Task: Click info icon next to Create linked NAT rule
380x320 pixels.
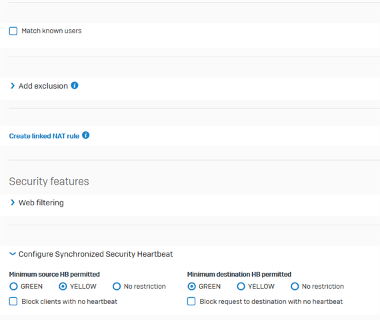Action: (x=85, y=135)
